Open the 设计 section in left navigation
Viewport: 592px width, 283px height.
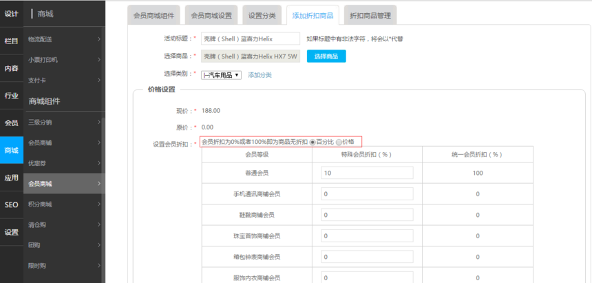point(11,14)
